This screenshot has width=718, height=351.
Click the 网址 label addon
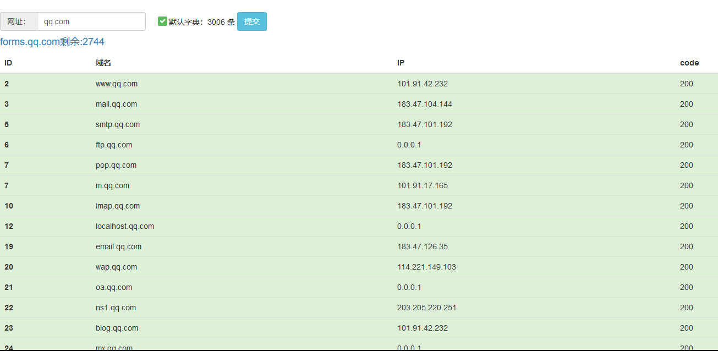tap(19, 22)
